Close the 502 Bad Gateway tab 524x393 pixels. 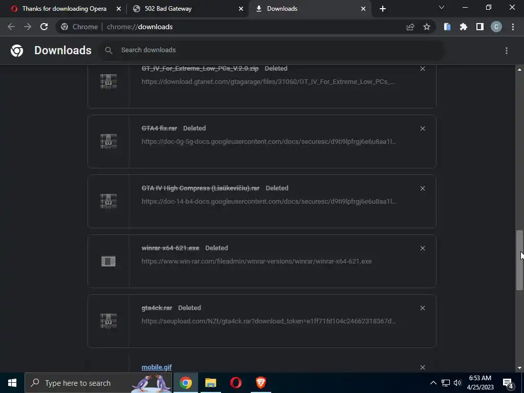[x=241, y=9]
